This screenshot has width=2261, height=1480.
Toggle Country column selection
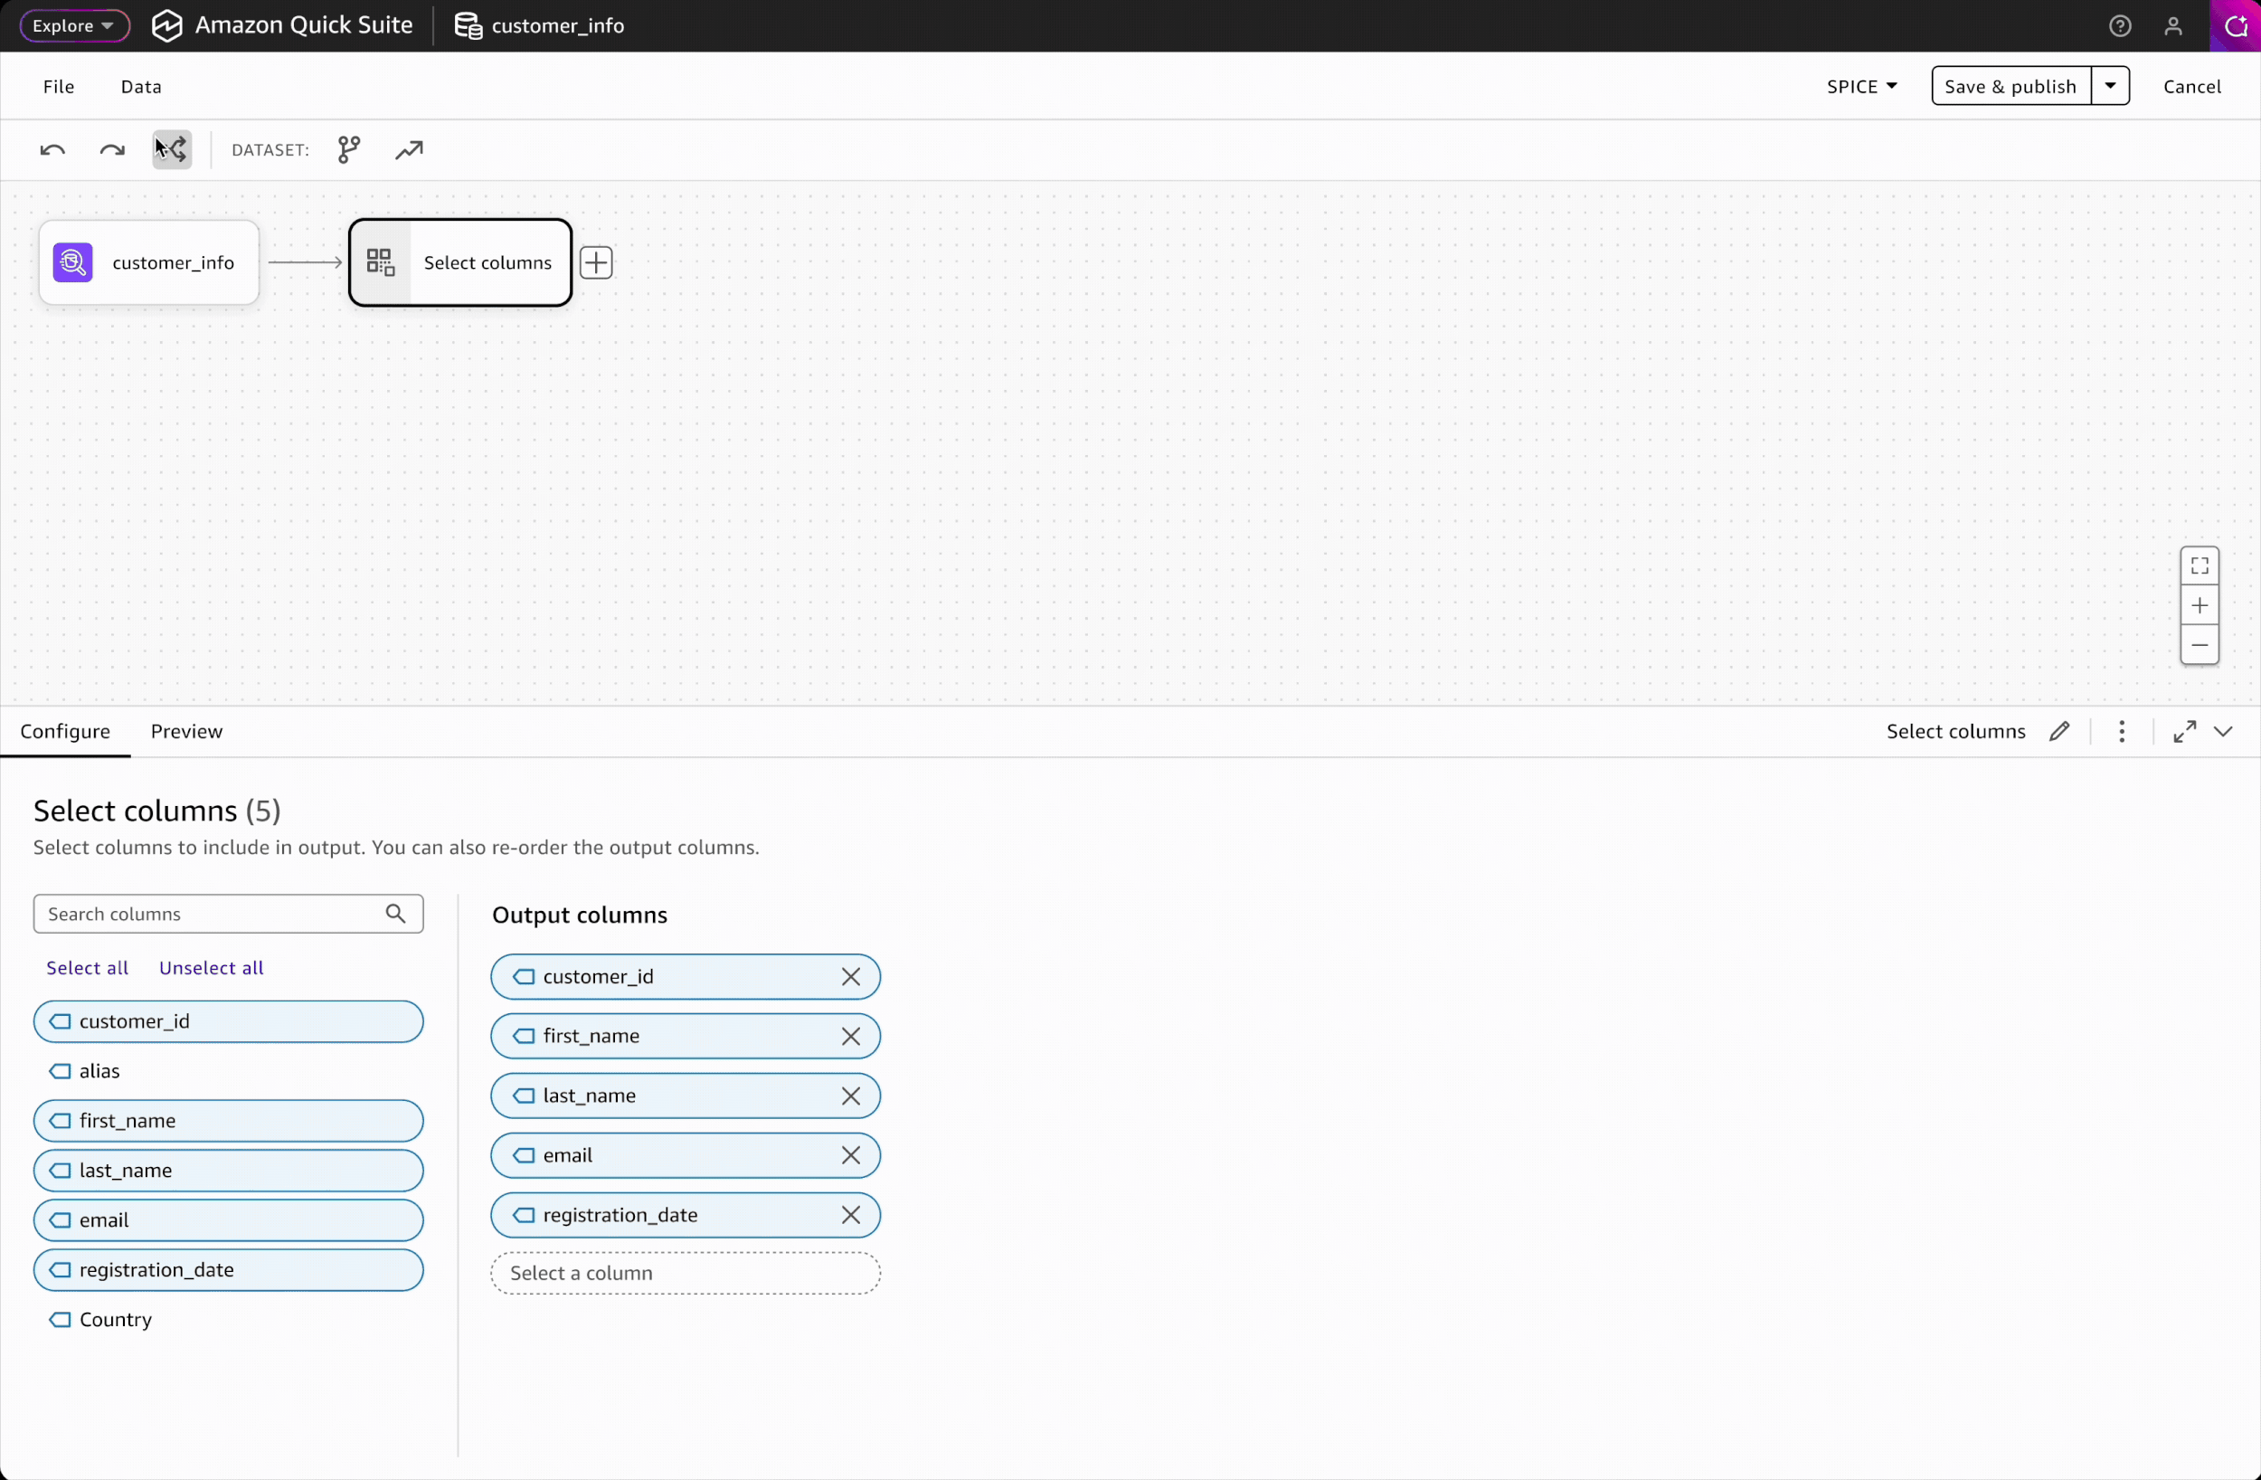[115, 1320]
